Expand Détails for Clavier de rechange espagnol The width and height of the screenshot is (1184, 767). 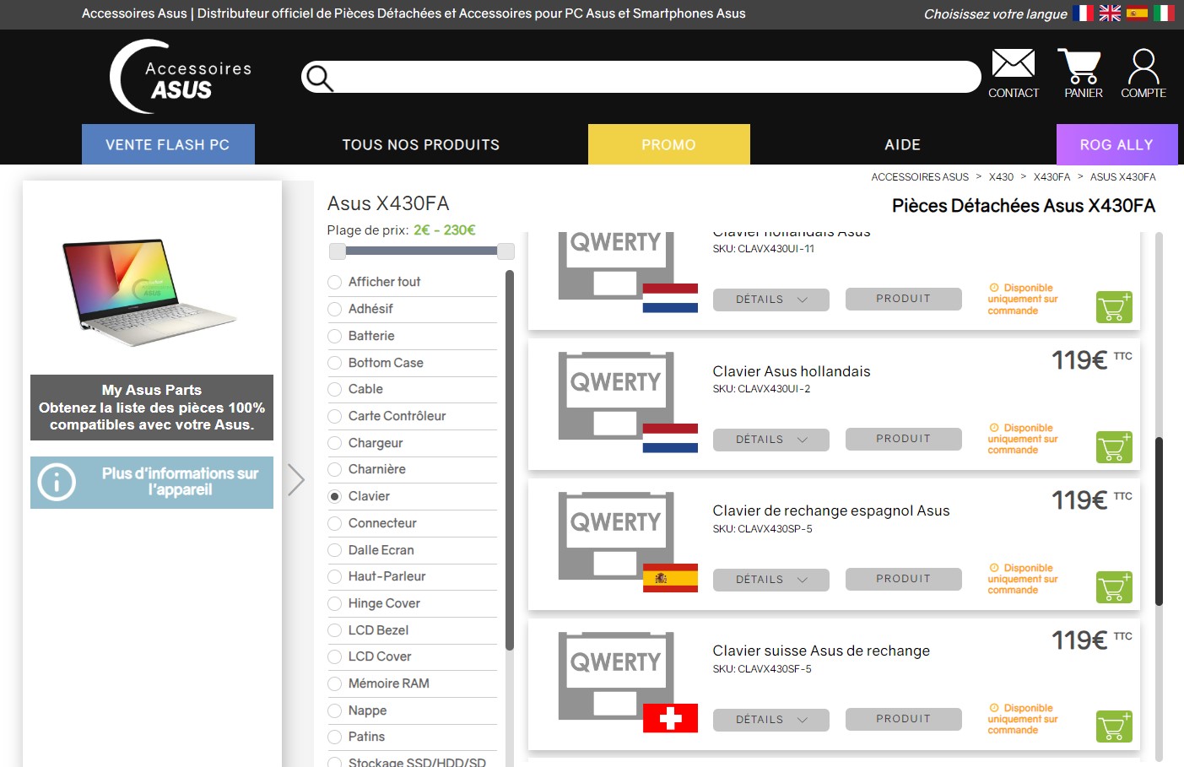[x=770, y=580]
